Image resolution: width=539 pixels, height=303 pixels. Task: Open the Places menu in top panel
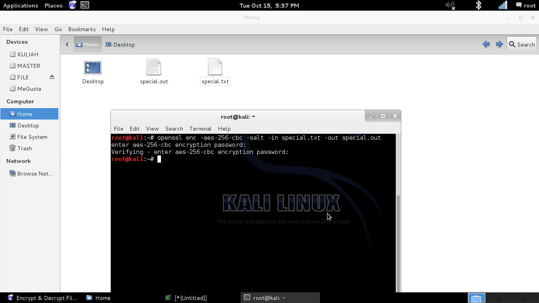[53, 6]
